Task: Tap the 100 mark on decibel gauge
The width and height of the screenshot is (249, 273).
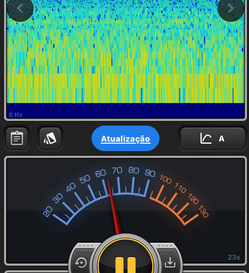Action: click(166, 179)
